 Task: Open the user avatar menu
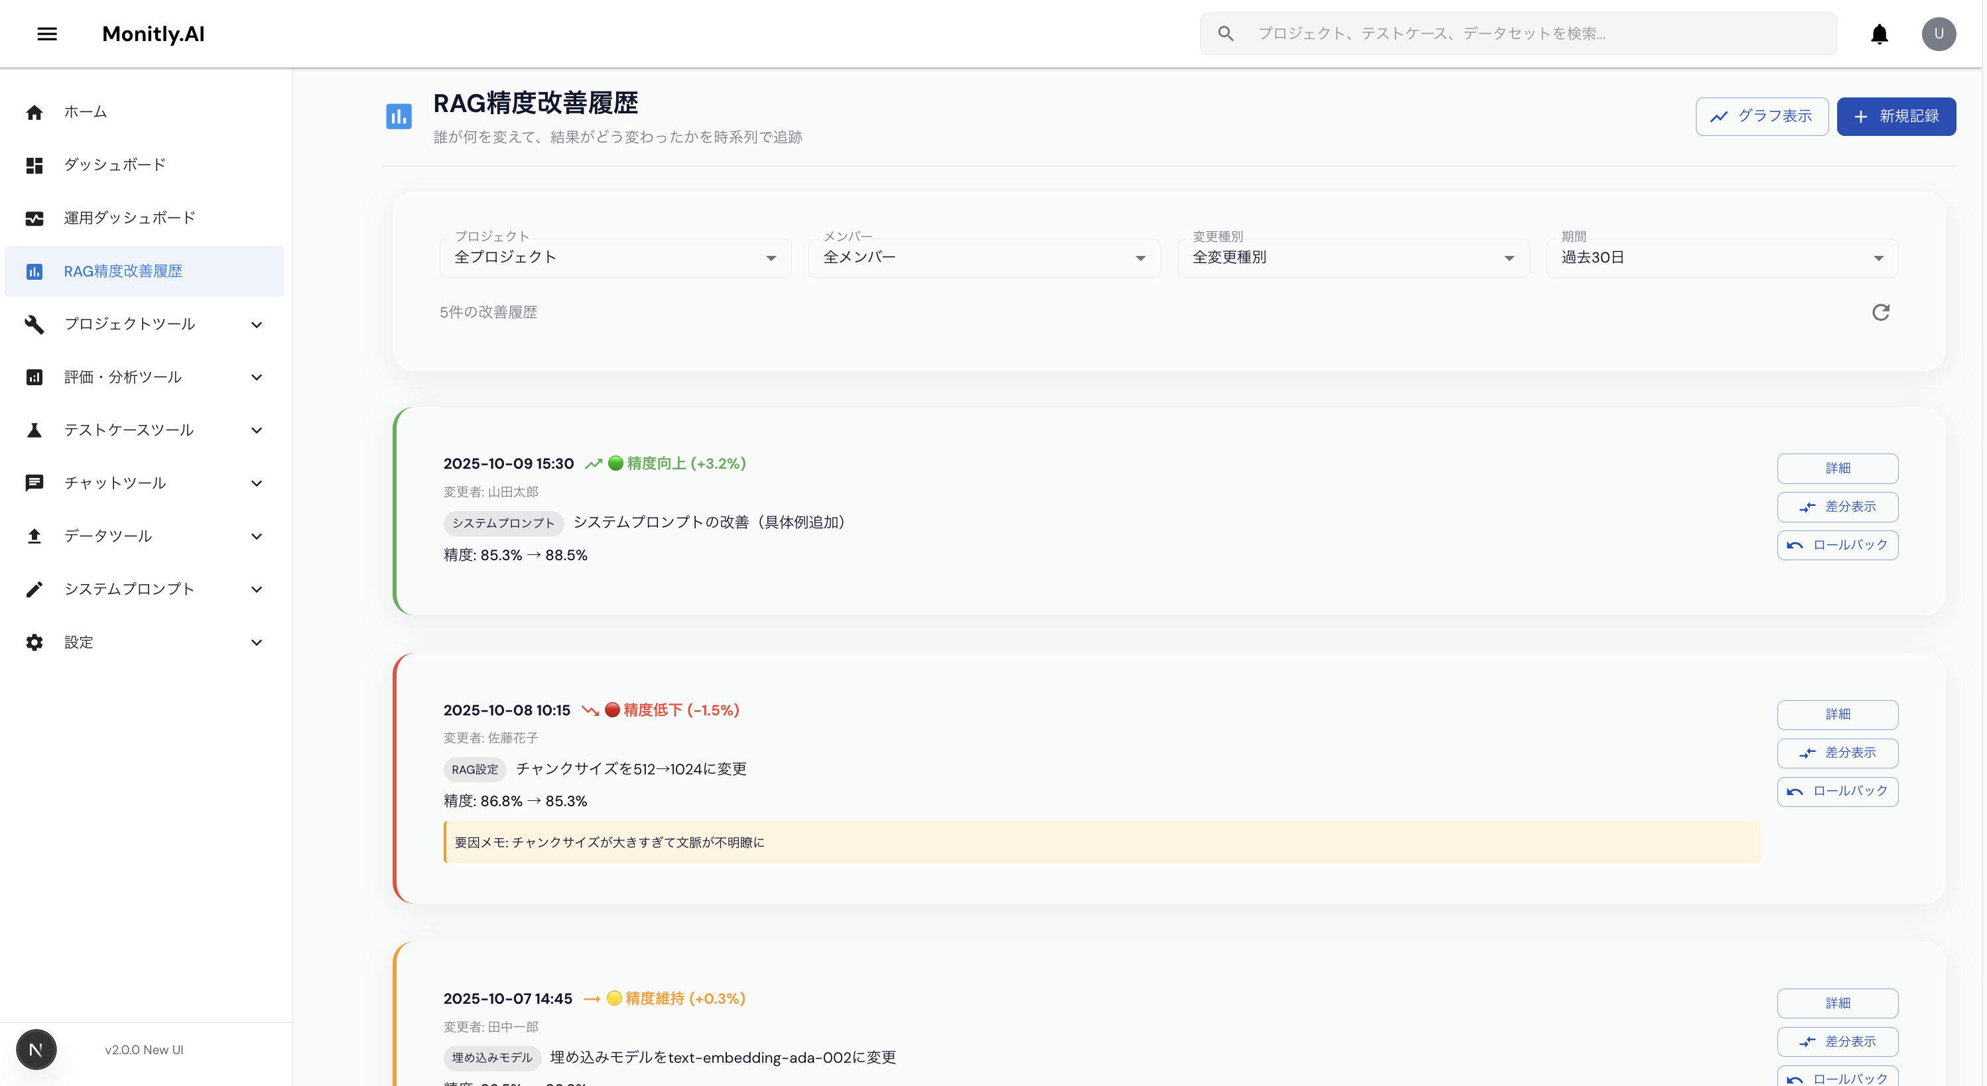1938,34
